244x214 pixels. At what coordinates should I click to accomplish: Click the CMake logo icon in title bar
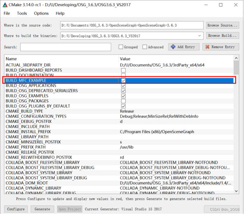[5, 5]
